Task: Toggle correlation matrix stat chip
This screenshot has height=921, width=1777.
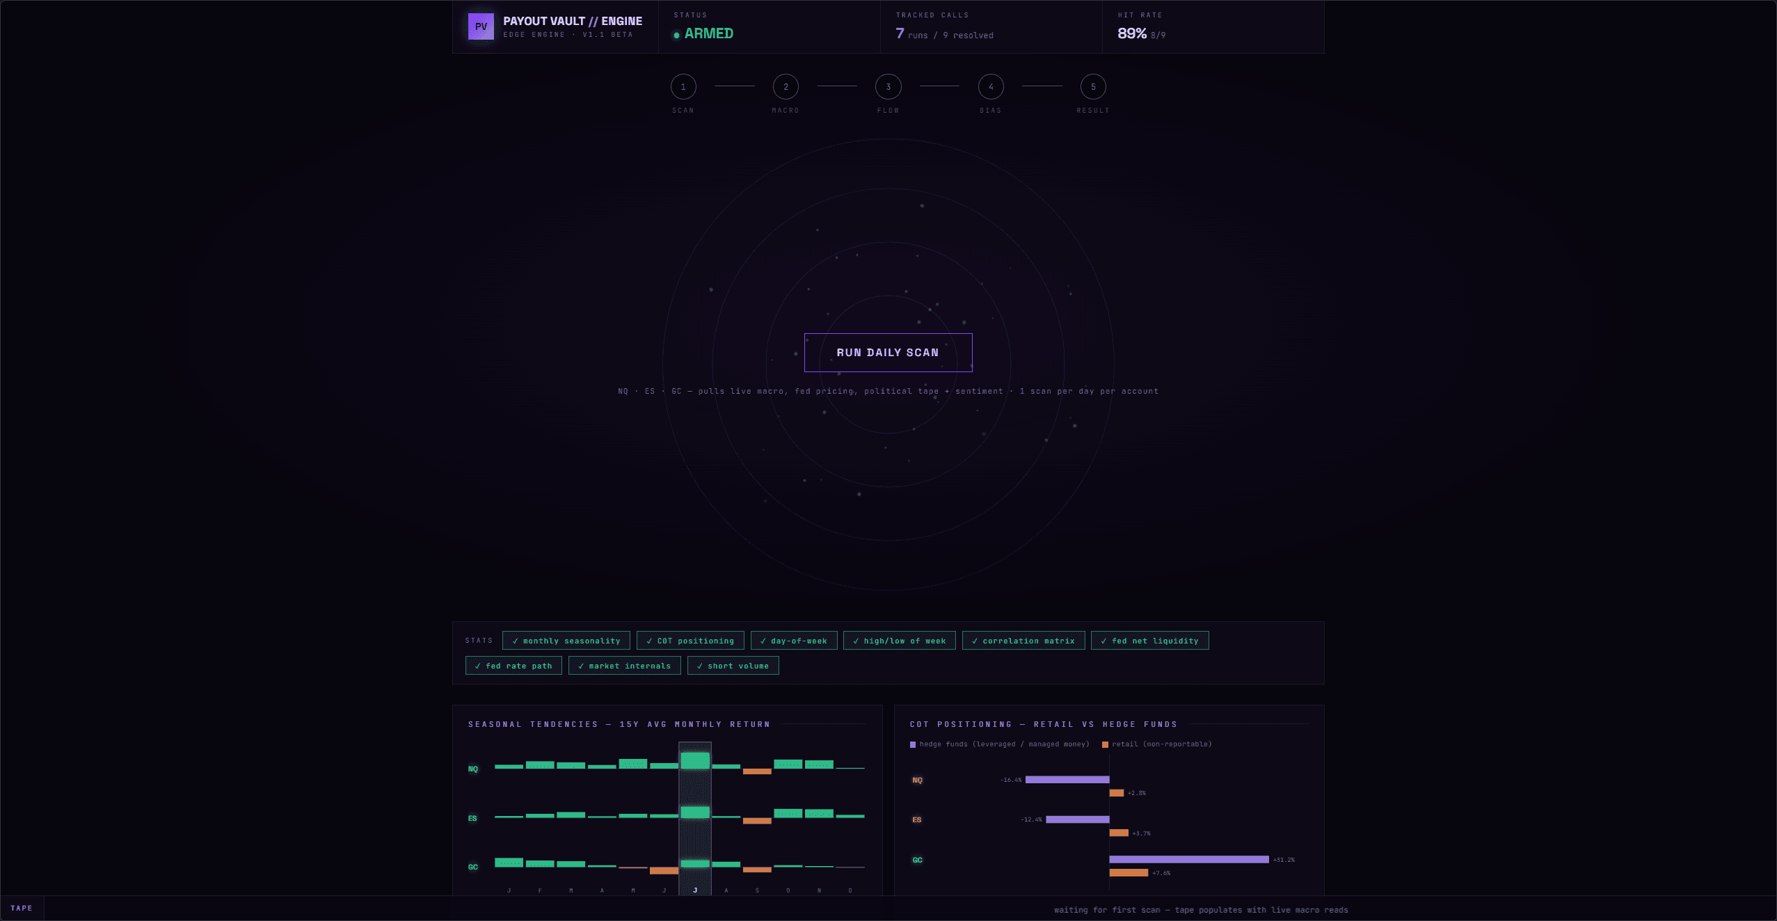Action: 1023,641
